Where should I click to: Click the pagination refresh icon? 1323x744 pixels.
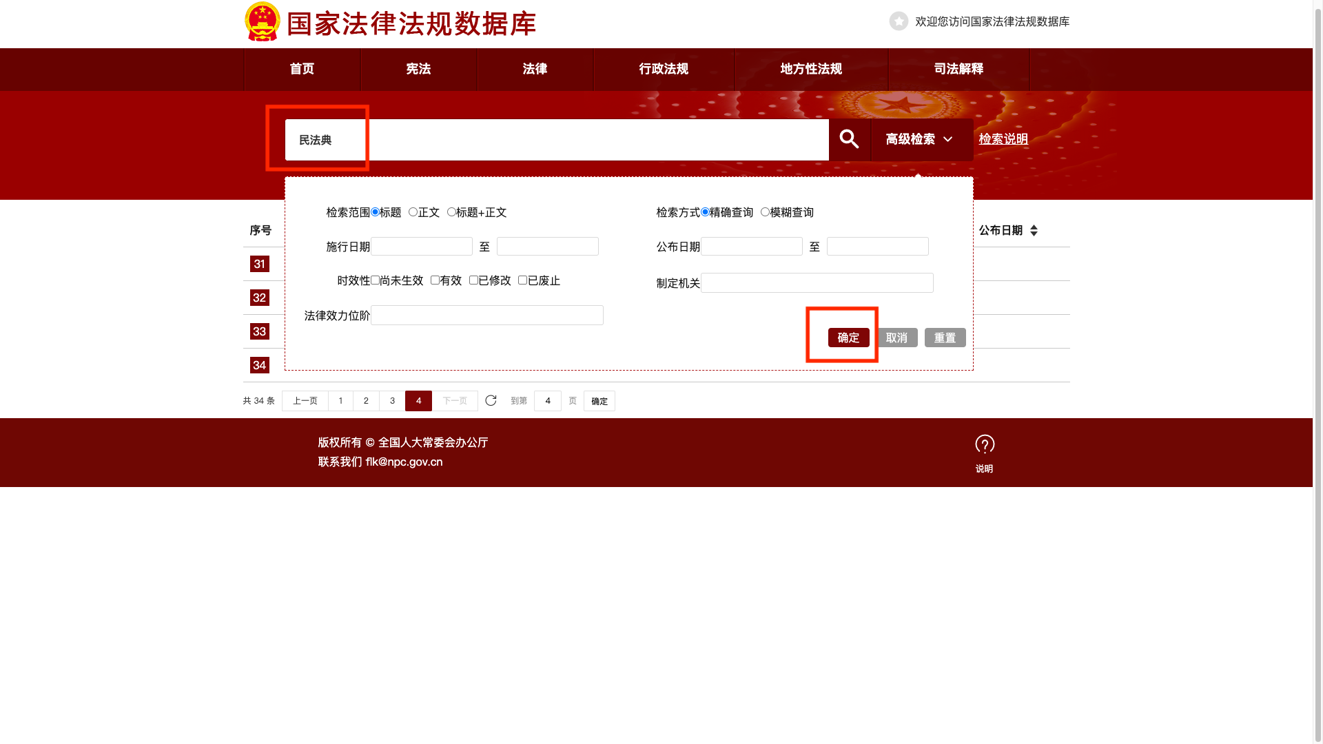(x=491, y=401)
